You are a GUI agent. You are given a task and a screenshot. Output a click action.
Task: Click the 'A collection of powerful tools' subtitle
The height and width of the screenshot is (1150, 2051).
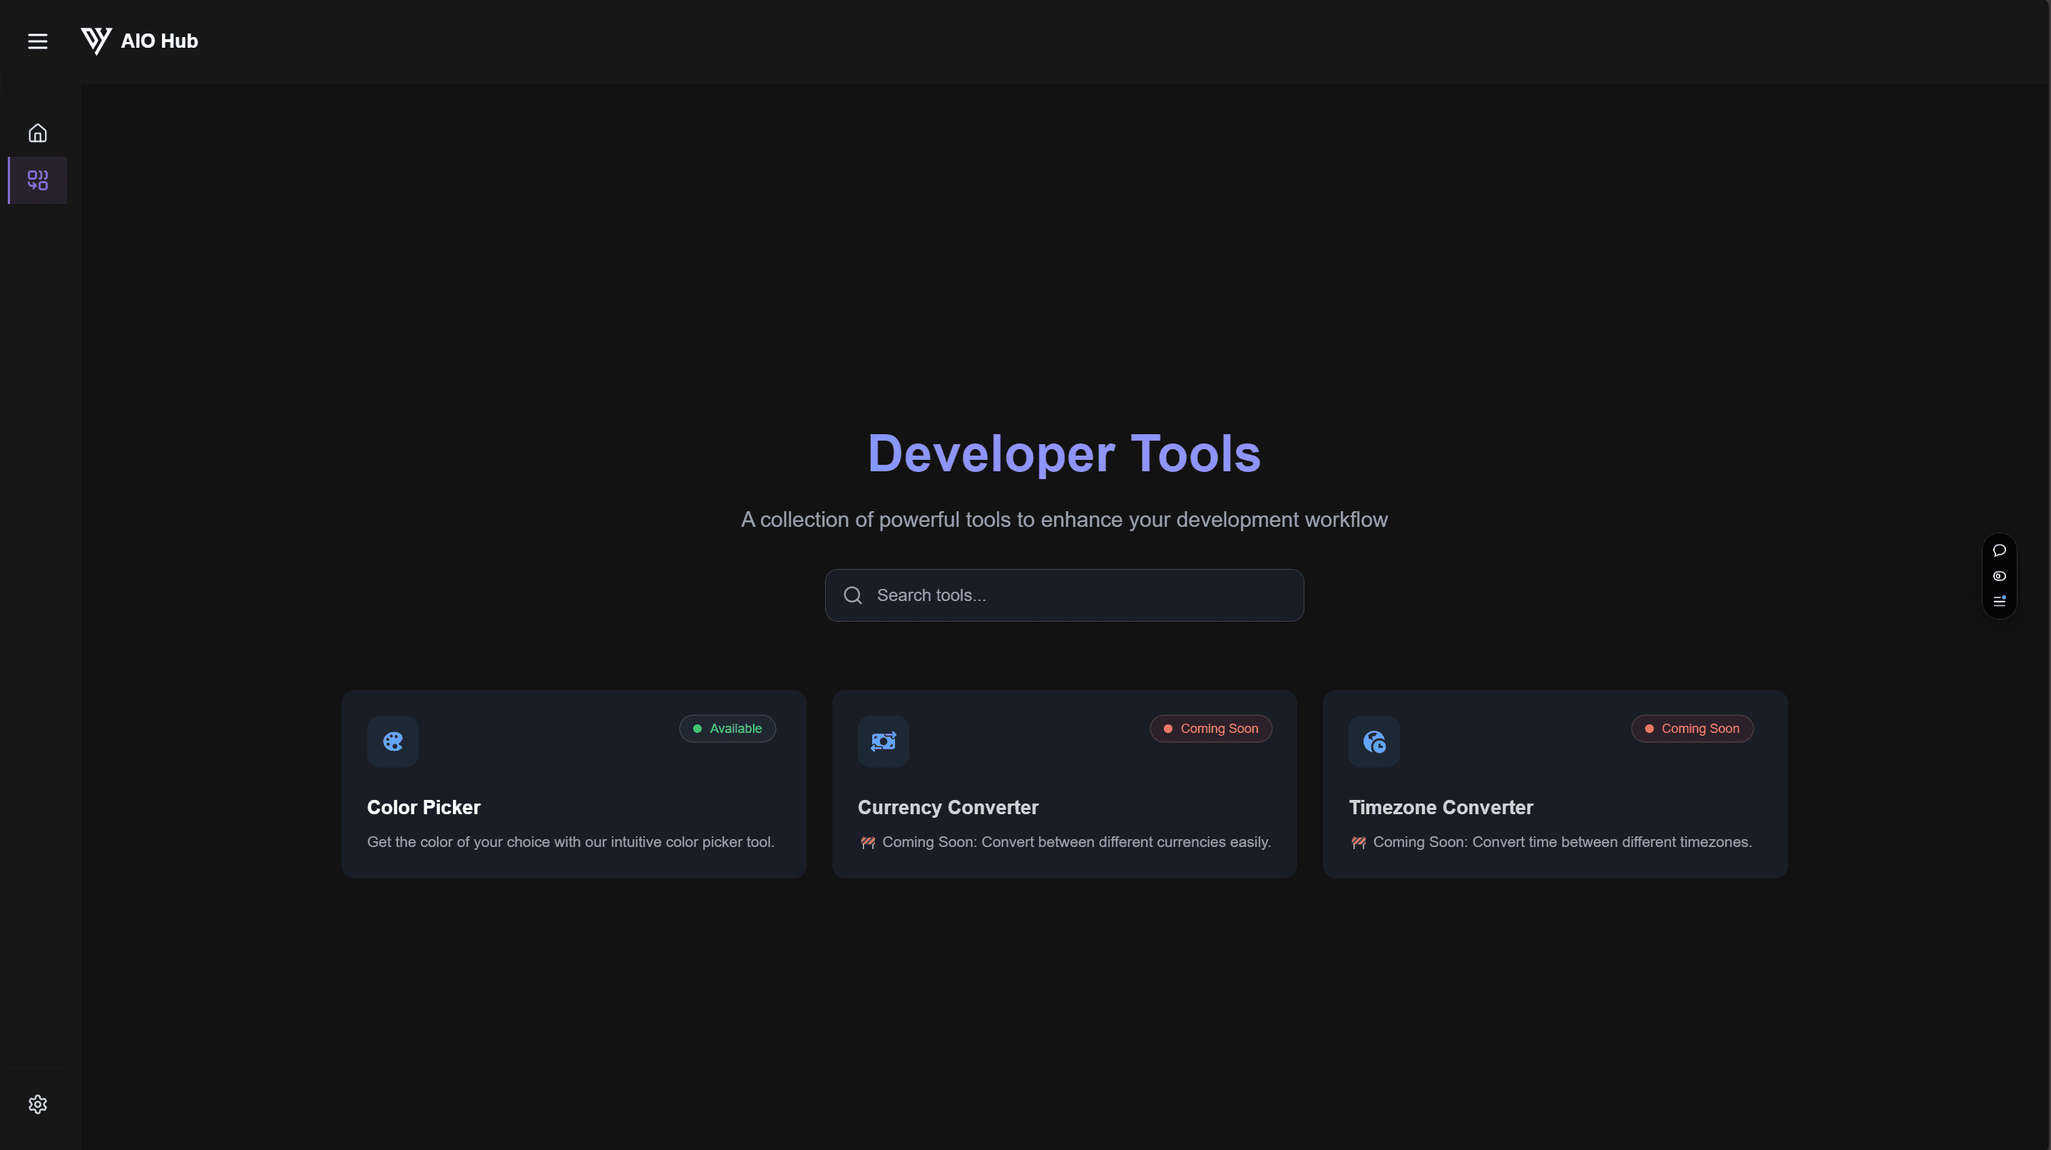pyautogui.click(x=1064, y=519)
